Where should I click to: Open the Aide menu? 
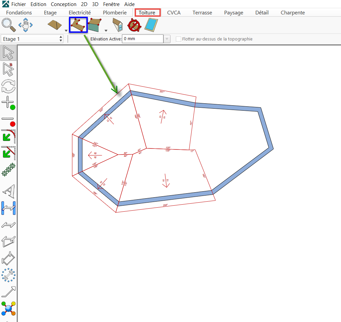point(129,4)
